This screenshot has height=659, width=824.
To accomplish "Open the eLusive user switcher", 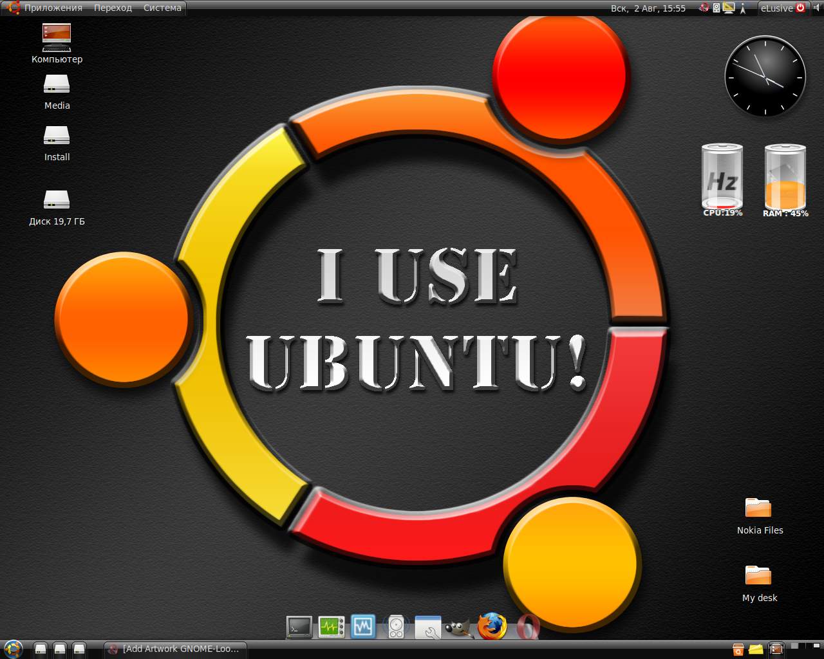I will coord(777,8).
